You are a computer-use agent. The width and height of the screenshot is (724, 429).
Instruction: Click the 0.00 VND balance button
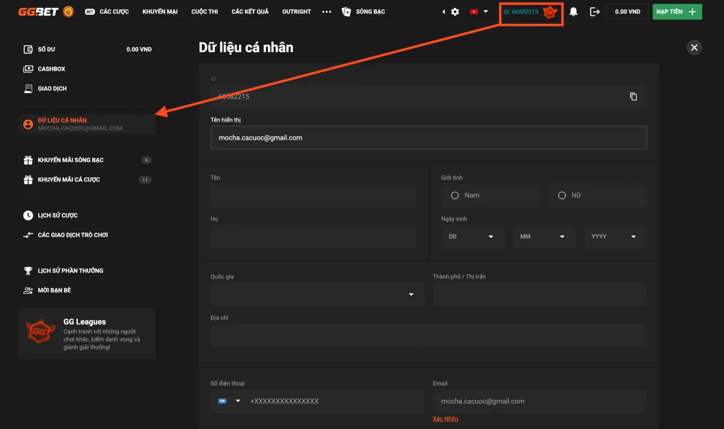(627, 11)
